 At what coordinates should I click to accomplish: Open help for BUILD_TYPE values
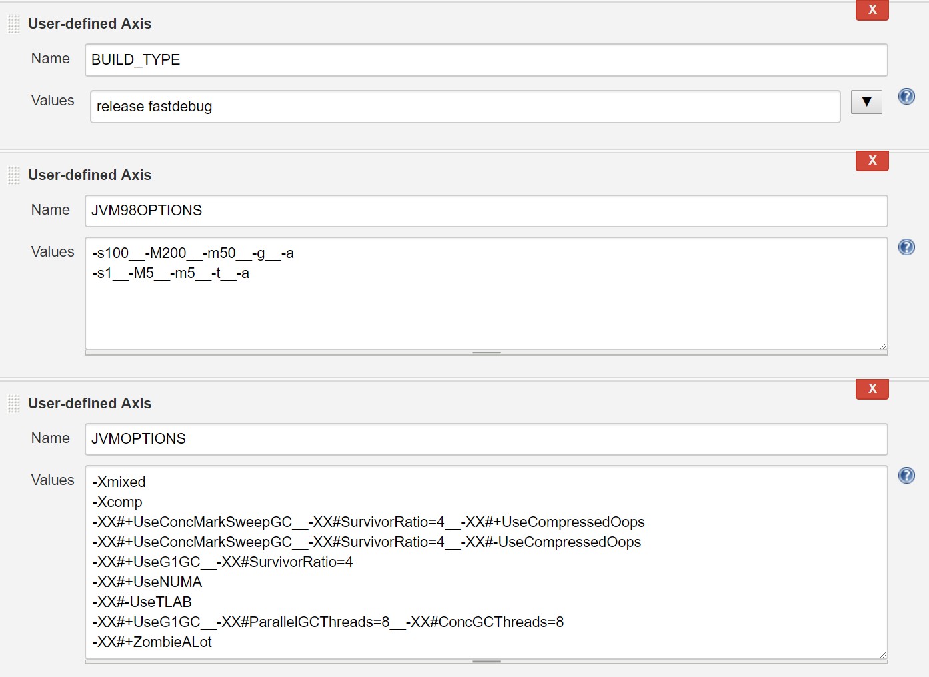(906, 97)
